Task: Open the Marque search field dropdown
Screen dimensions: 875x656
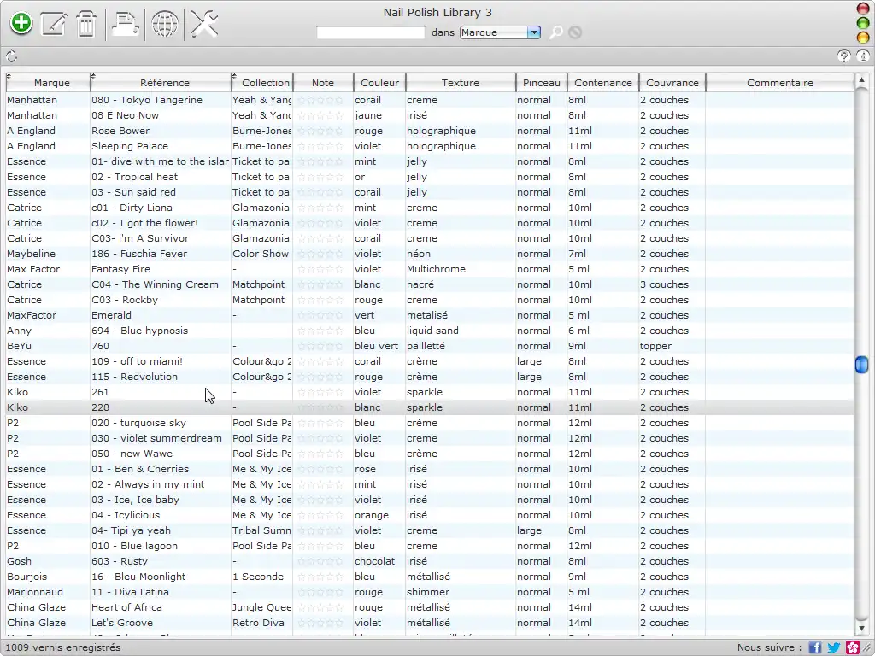Action: [533, 32]
